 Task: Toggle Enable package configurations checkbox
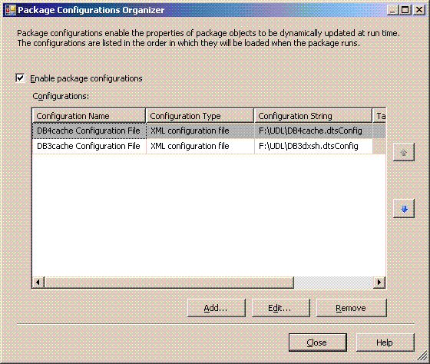[20, 78]
